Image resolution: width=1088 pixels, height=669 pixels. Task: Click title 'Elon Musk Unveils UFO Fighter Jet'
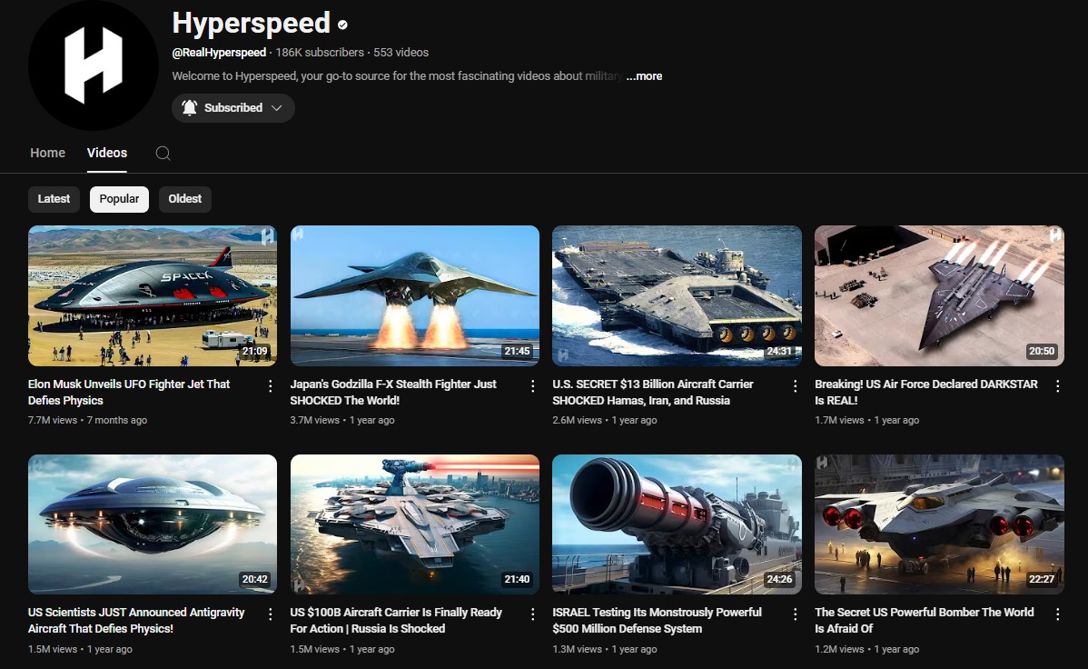coord(128,392)
